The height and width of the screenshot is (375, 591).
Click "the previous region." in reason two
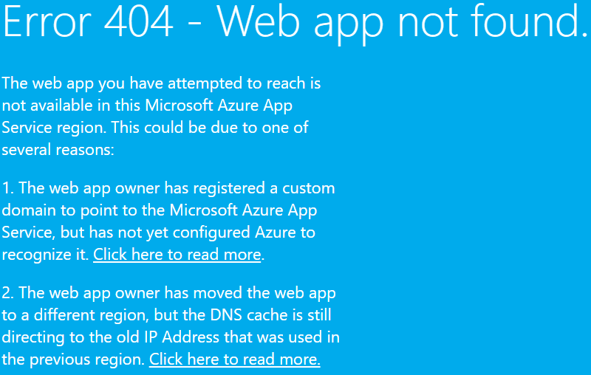(72, 359)
